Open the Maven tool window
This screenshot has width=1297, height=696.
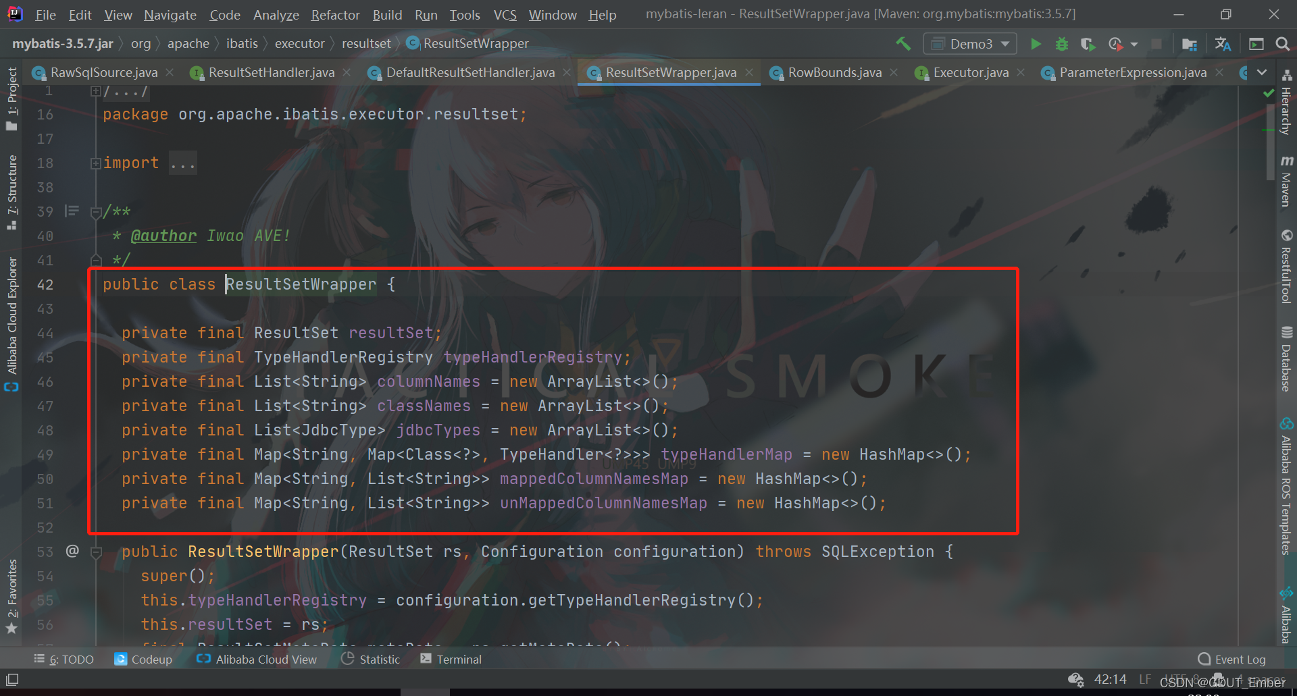coord(1286,181)
